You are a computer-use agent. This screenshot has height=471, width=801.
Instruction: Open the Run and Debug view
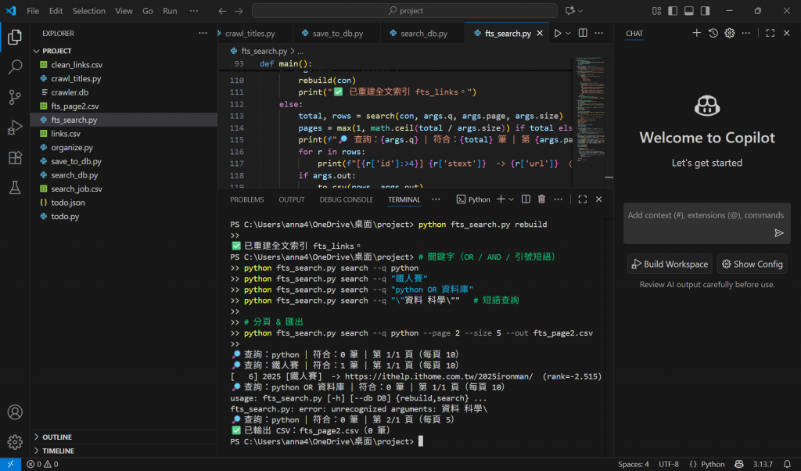click(x=14, y=127)
